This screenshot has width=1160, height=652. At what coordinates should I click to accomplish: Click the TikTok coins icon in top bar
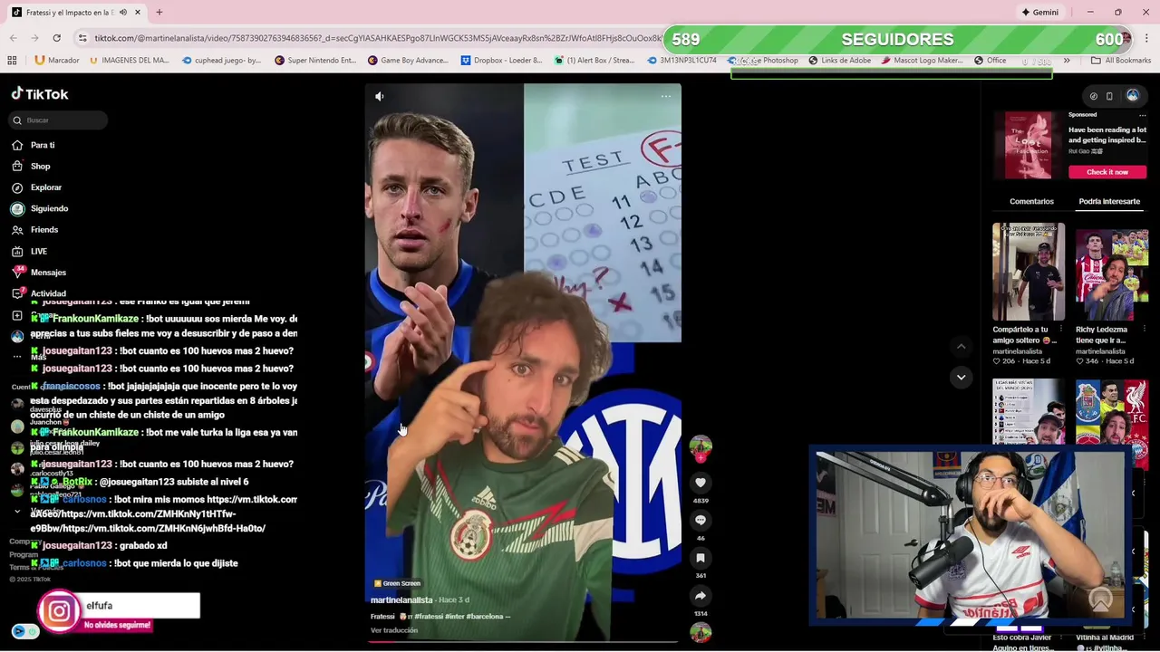tap(1093, 96)
